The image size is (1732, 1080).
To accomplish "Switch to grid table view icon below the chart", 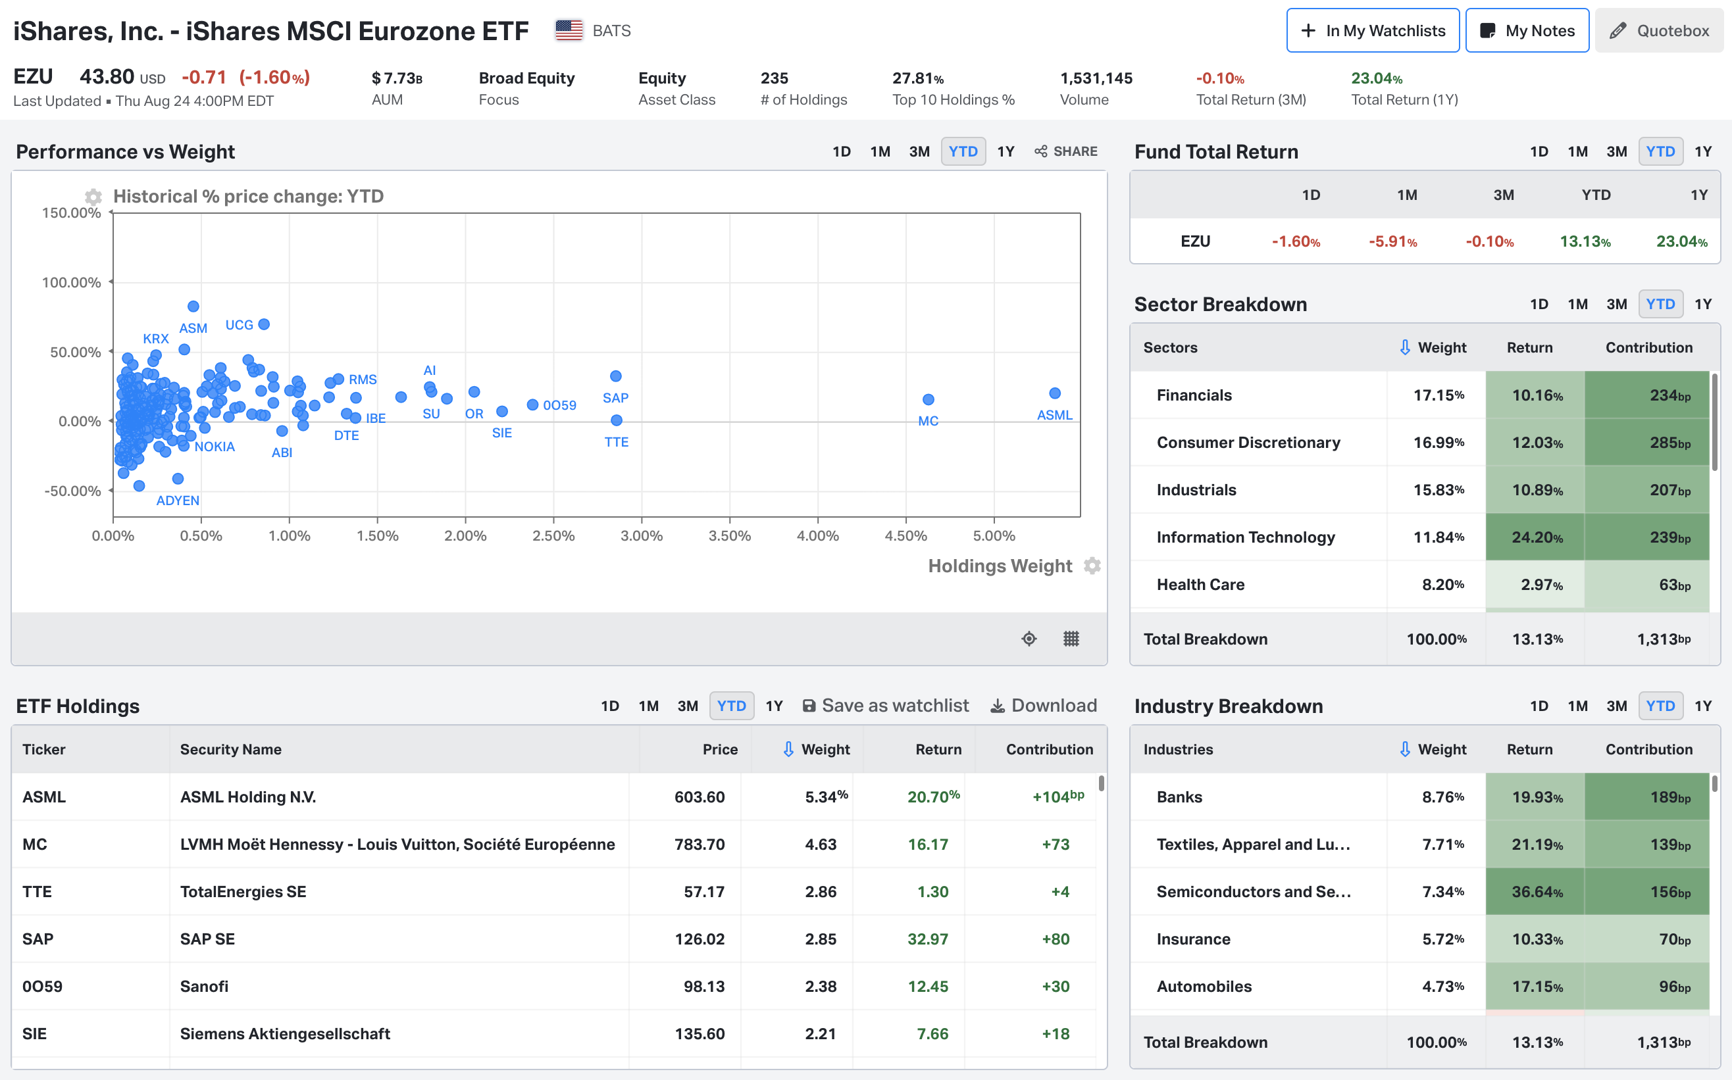I will (1071, 639).
